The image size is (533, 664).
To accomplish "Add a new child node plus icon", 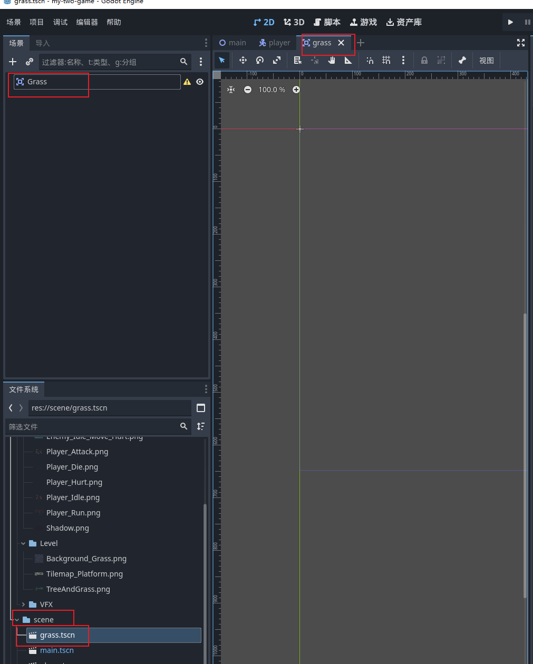I will coord(13,62).
